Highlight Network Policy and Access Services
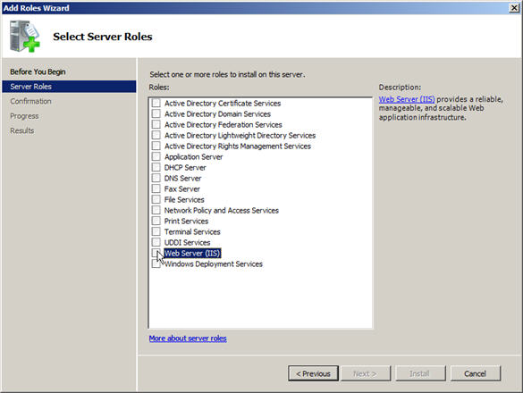Screen dimensions: 523x393 pyautogui.click(x=222, y=210)
